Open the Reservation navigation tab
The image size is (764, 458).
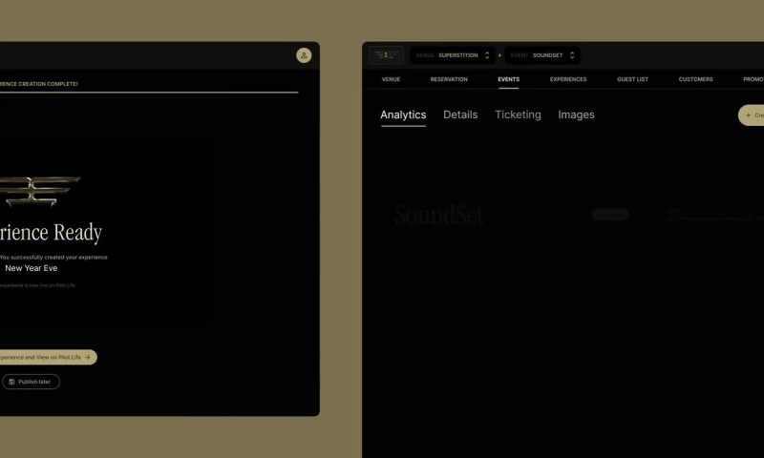pos(449,79)
